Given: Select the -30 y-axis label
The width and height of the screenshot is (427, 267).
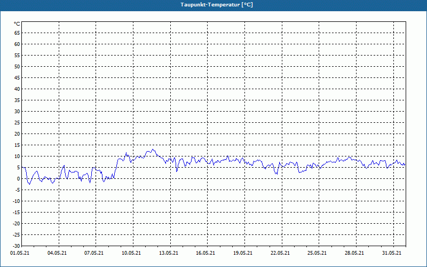Looking at the screenshot, I should tap(17, 246).
